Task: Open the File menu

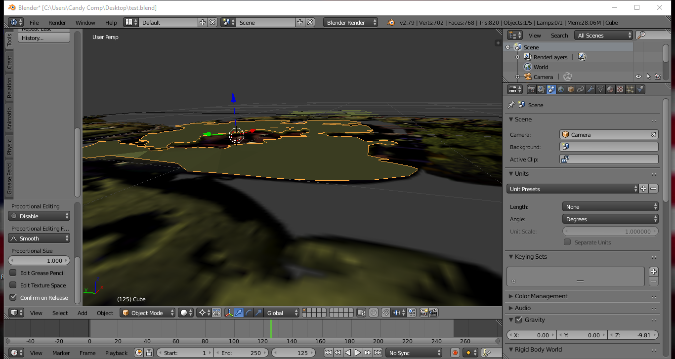Action: click(34, 22)
